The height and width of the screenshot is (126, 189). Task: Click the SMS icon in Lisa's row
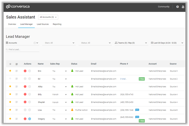coord(137,110)
